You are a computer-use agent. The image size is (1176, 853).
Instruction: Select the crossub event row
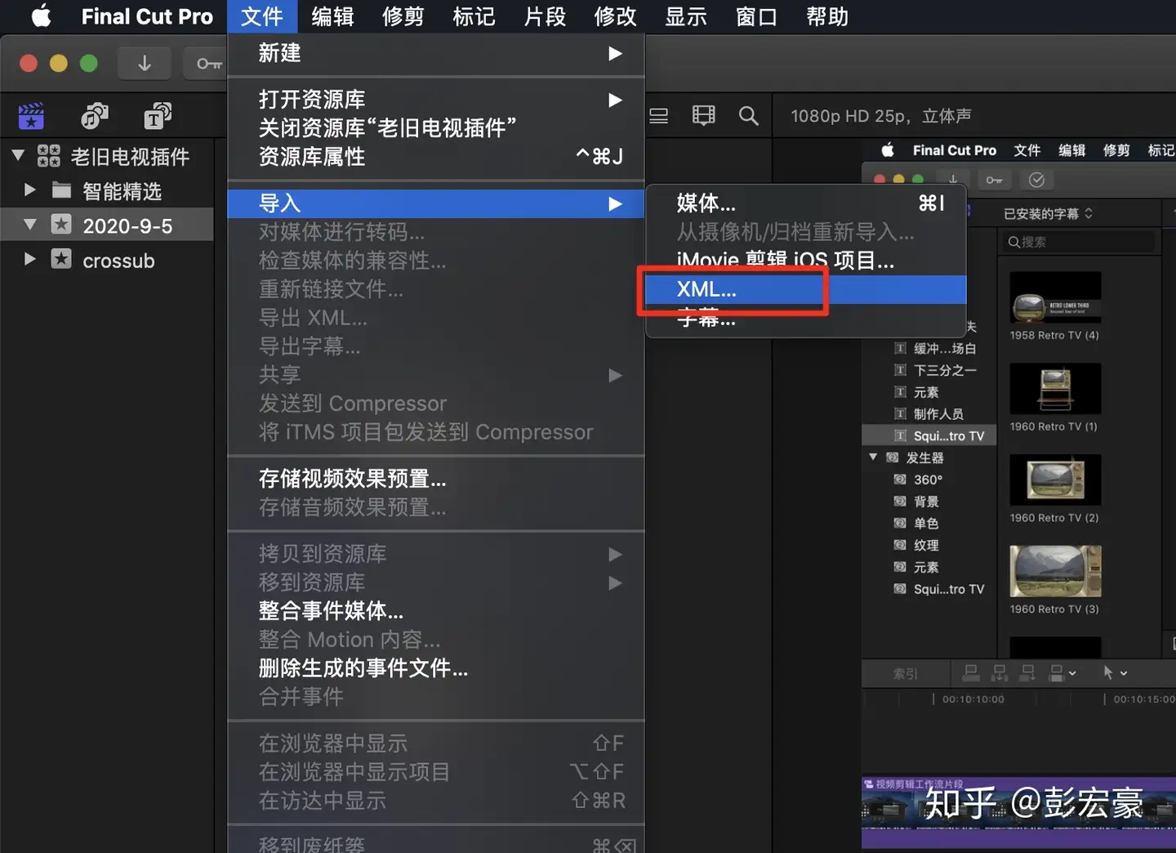[x=107, y=261]
